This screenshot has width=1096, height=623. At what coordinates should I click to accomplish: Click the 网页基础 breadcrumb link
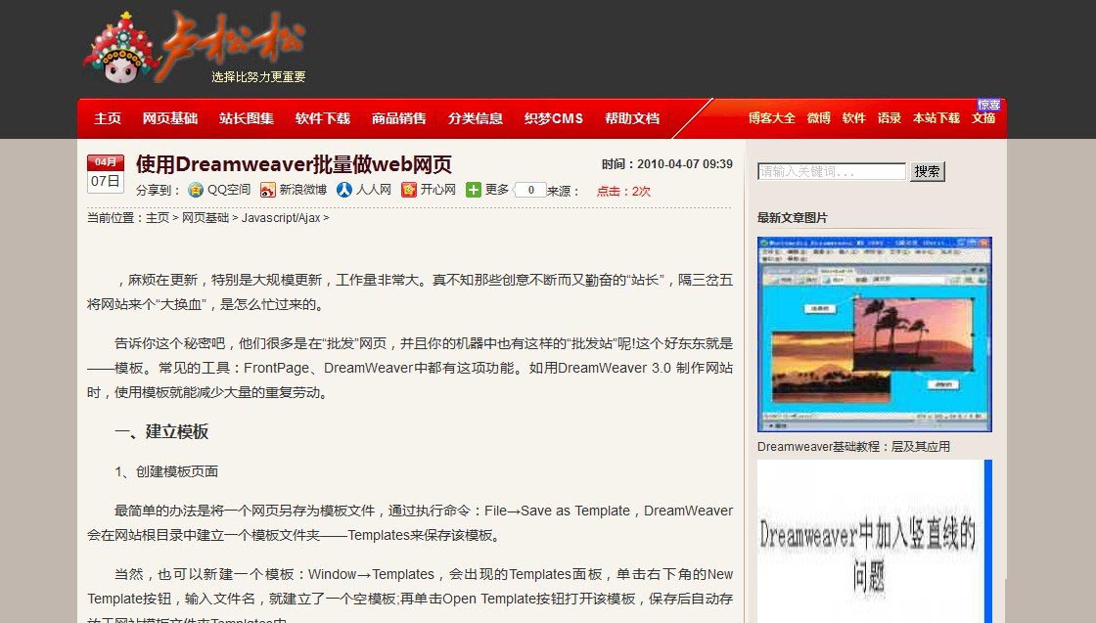click(x=205, y=218)
